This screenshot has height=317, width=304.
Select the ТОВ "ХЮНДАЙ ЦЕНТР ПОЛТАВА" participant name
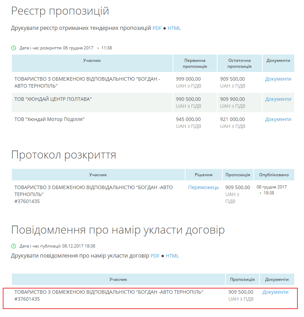[x=53, y=99]
